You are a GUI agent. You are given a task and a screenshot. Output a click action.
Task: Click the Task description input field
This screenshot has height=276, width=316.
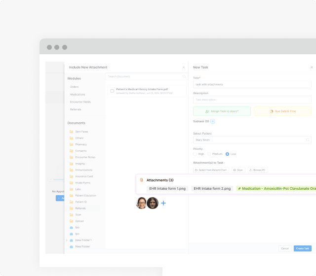click(252, 100)
